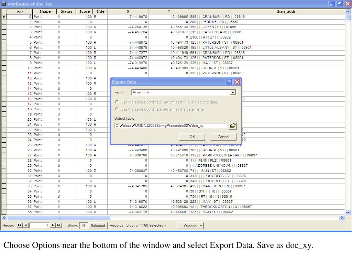
Task: Show Selected records toggle button
Action: tap(98, 225)
